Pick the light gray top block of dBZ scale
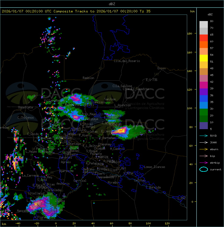Screen dimensions: 224x227 [x=204, y=25]
